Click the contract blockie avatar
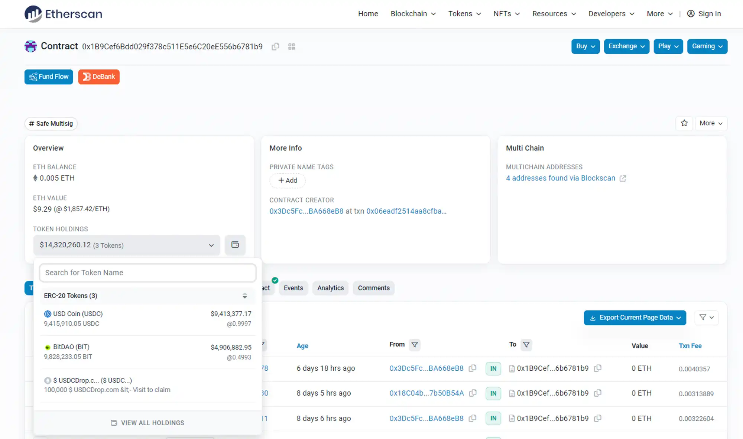The image size is (743, 439). 30,46
